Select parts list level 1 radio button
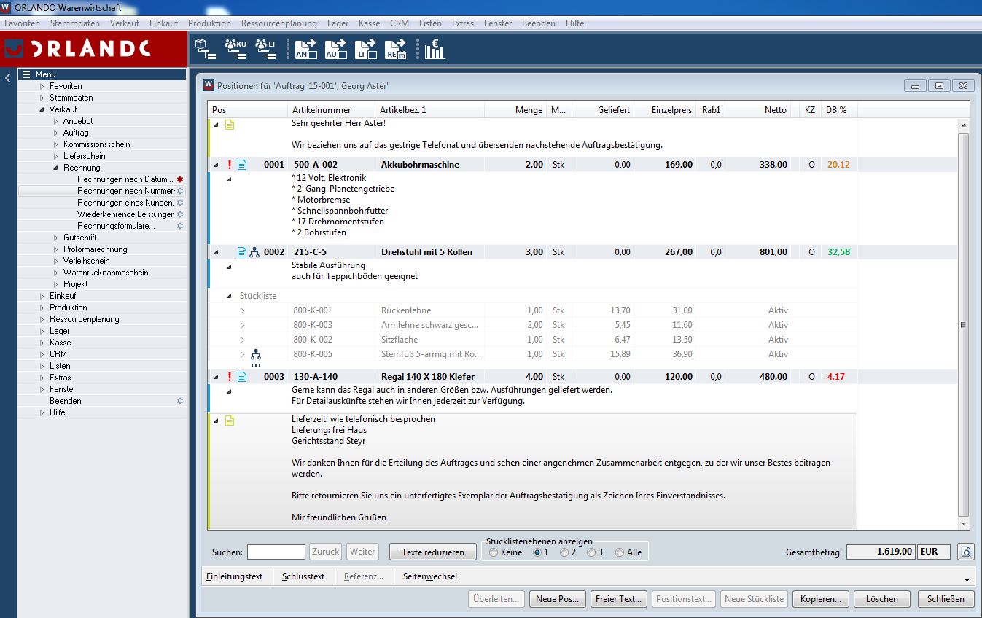Viewport: 982px width, 618px height. pos(537,552)
